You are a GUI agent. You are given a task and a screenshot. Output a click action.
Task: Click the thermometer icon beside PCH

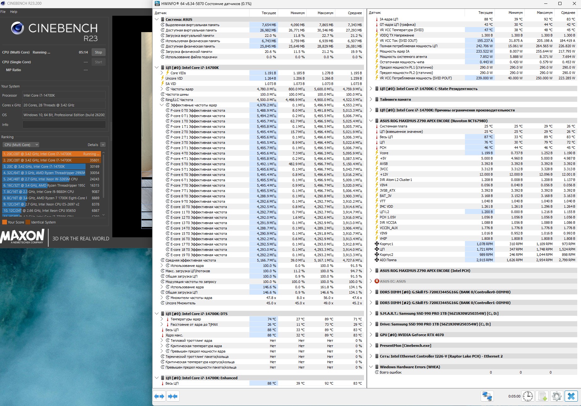pos(377,148)
